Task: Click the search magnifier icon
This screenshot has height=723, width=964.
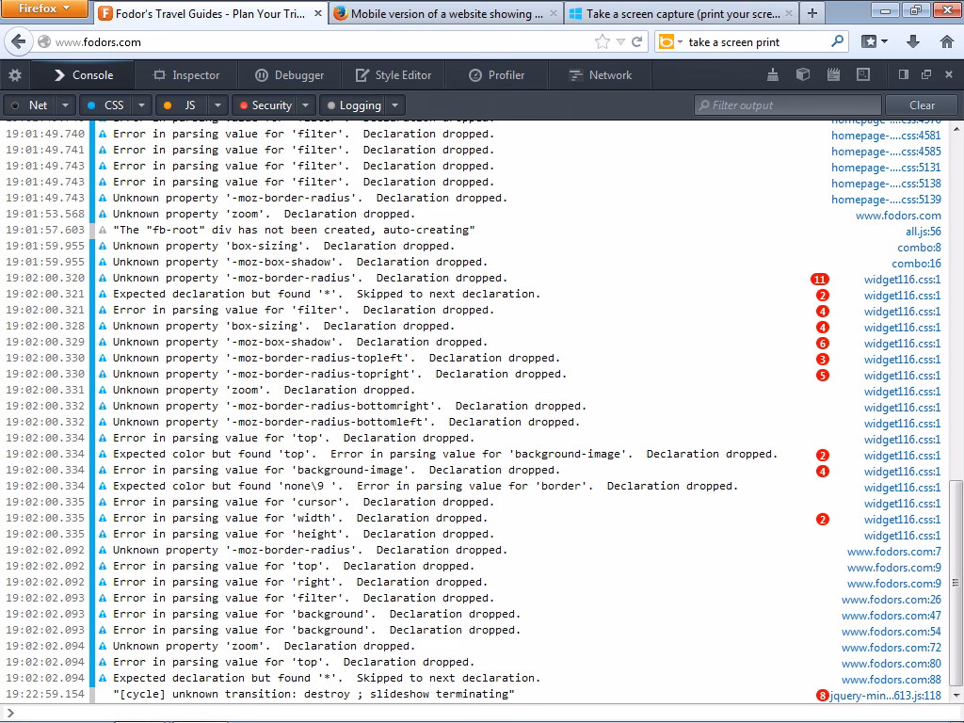Action: pyautogui.click(x=837, y=41)
